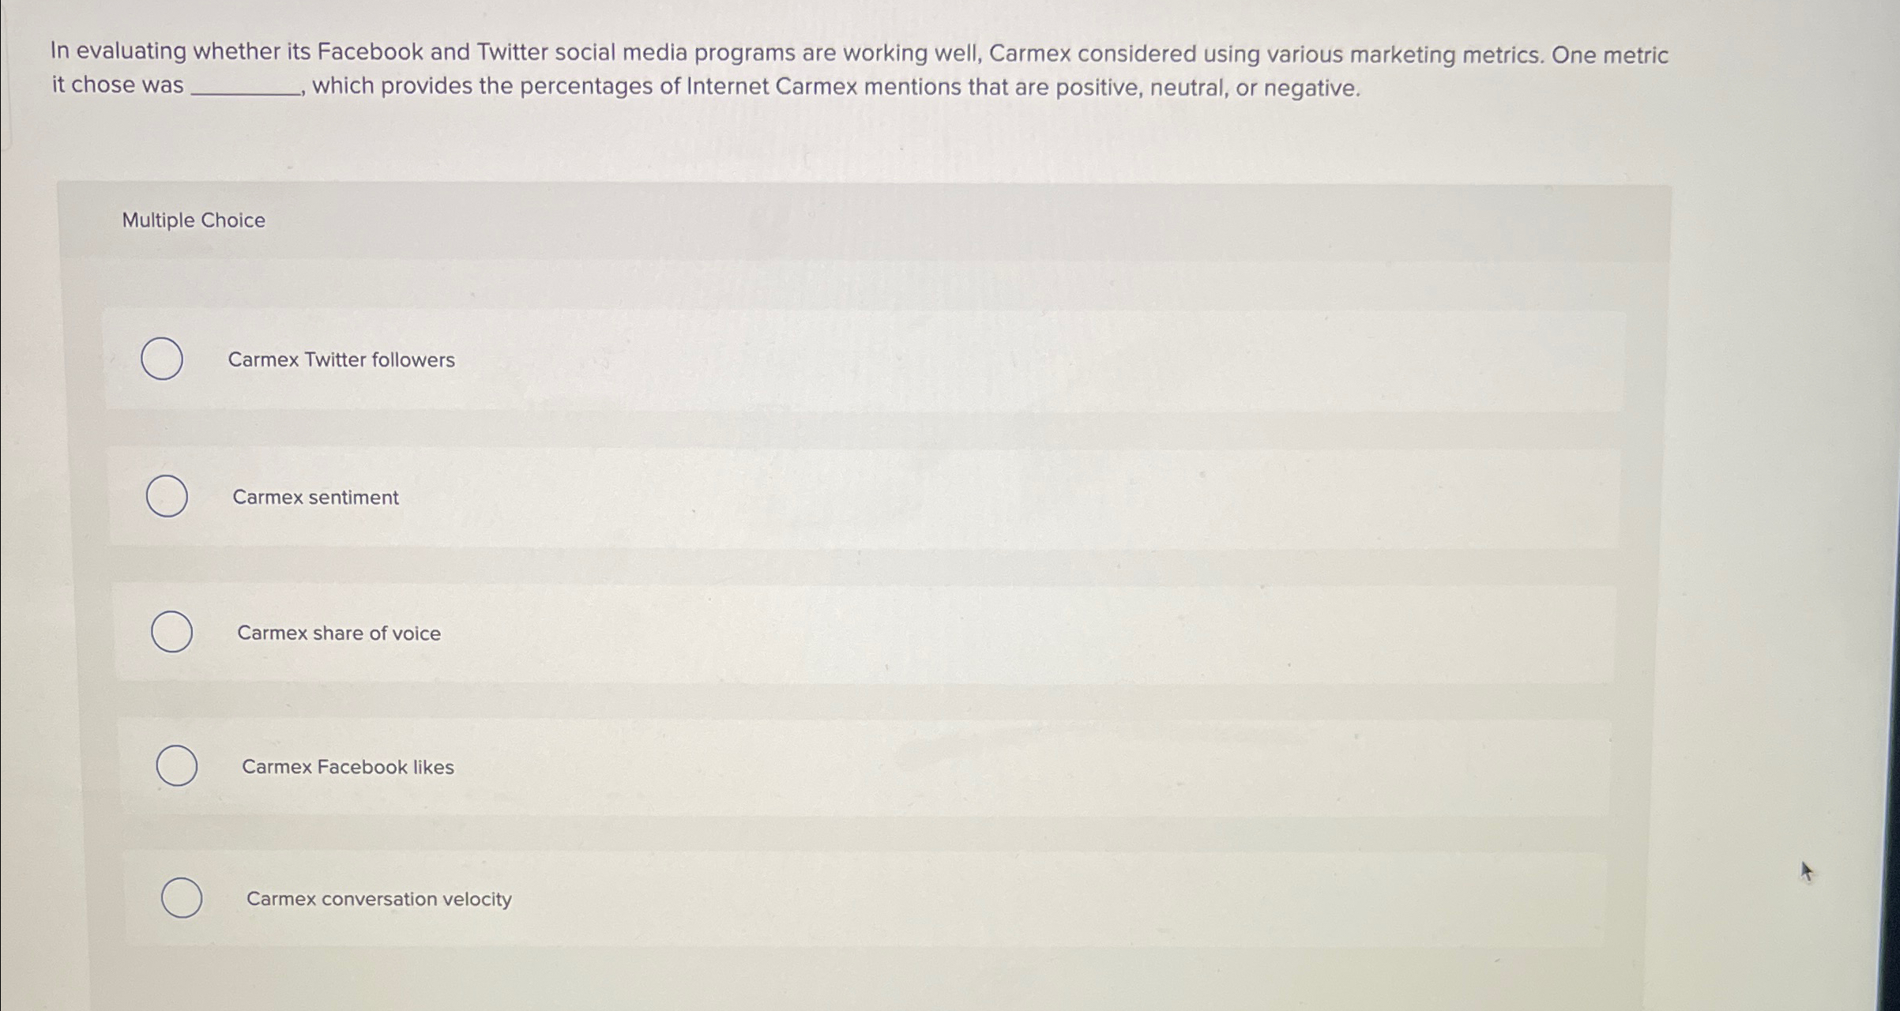This screenshot has height=1011, width=1900.
Task: Select the Carmex share of voice radio button
Action: tap(171, 632)
